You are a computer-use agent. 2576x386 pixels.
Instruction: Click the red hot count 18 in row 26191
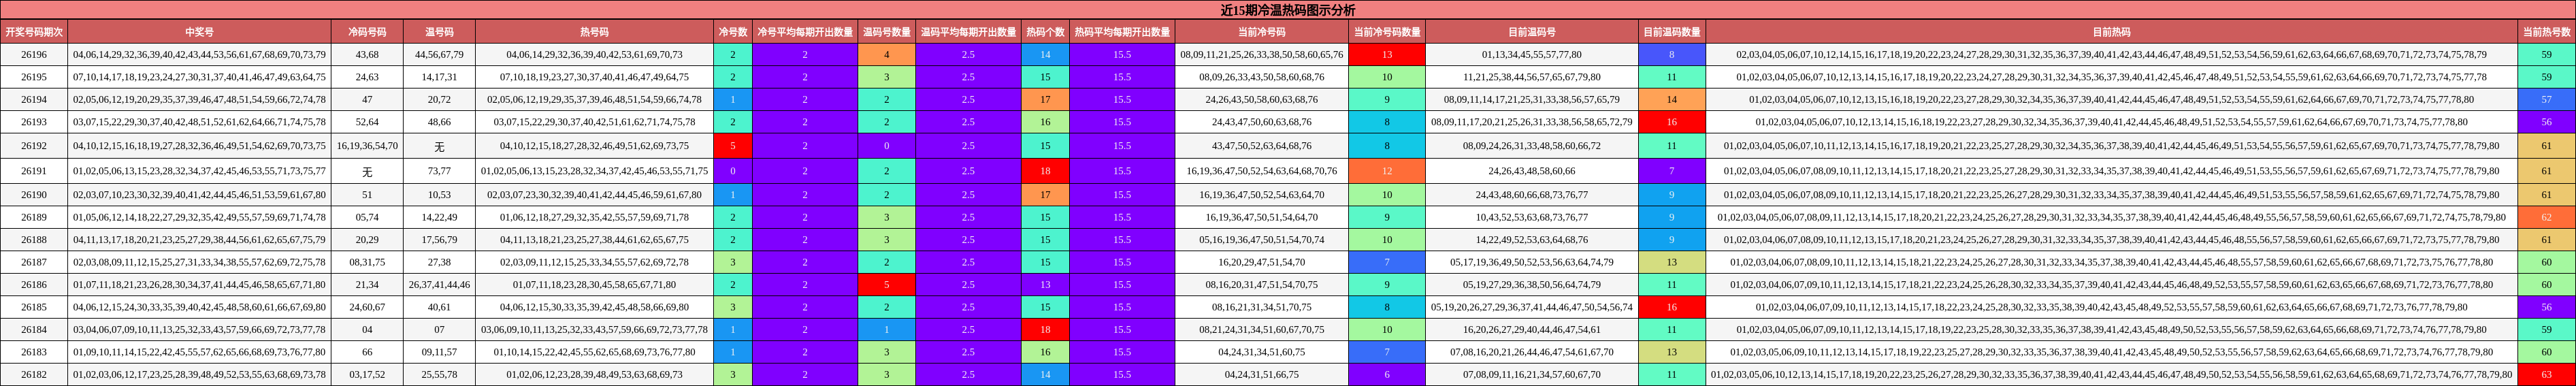coord(1045,171)
